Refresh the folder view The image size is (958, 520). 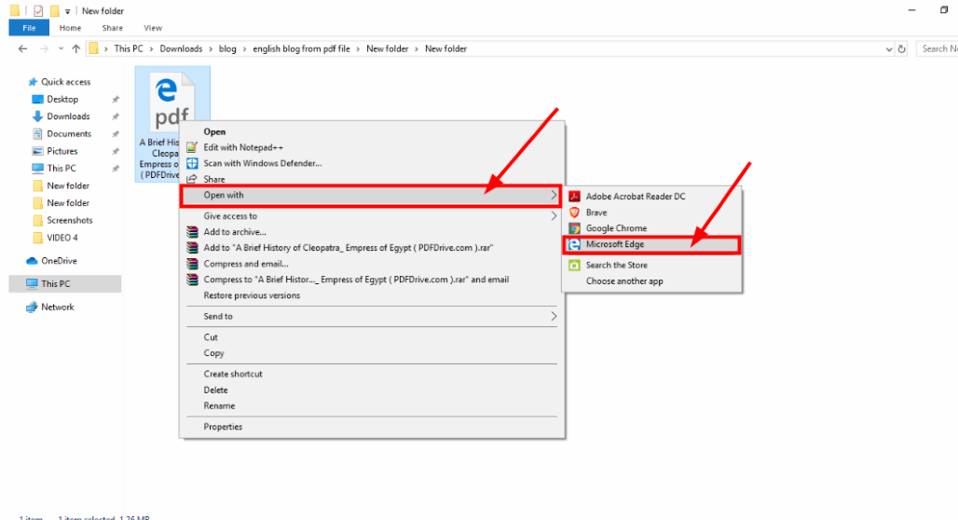[902, 48]
